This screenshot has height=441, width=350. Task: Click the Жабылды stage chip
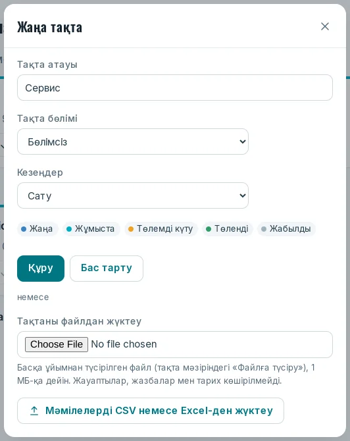point(286,228)
